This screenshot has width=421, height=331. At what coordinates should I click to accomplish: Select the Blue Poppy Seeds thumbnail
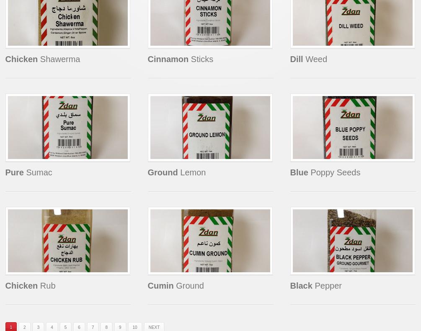click(353, 128)
